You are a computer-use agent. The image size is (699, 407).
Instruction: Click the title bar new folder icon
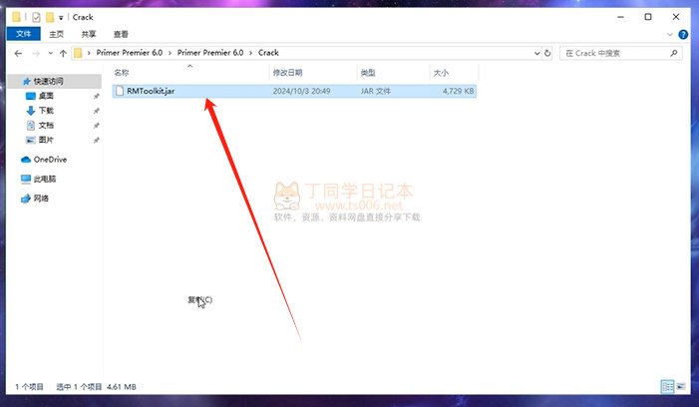click(x=50, y=17)
